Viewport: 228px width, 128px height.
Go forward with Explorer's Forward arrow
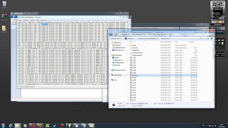pyautogui.click(x=114, y=34)
